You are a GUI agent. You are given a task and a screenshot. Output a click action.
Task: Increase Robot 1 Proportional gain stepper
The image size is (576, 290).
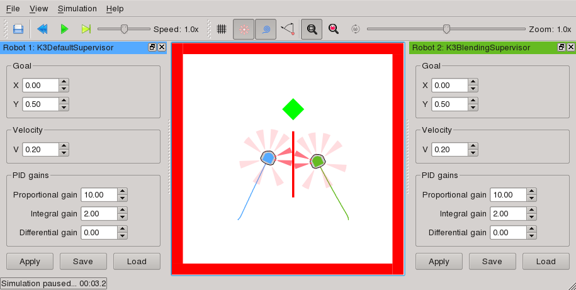(122, 191)
